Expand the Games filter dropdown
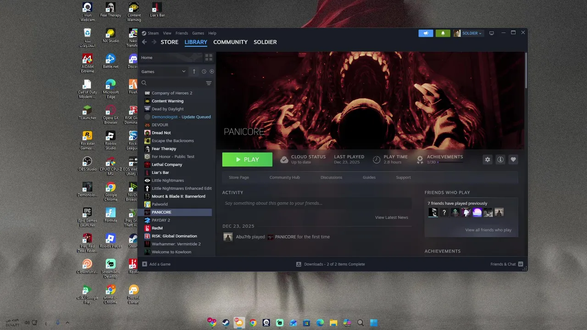Viewport: 587px width, 330px height. click(163, 71)
